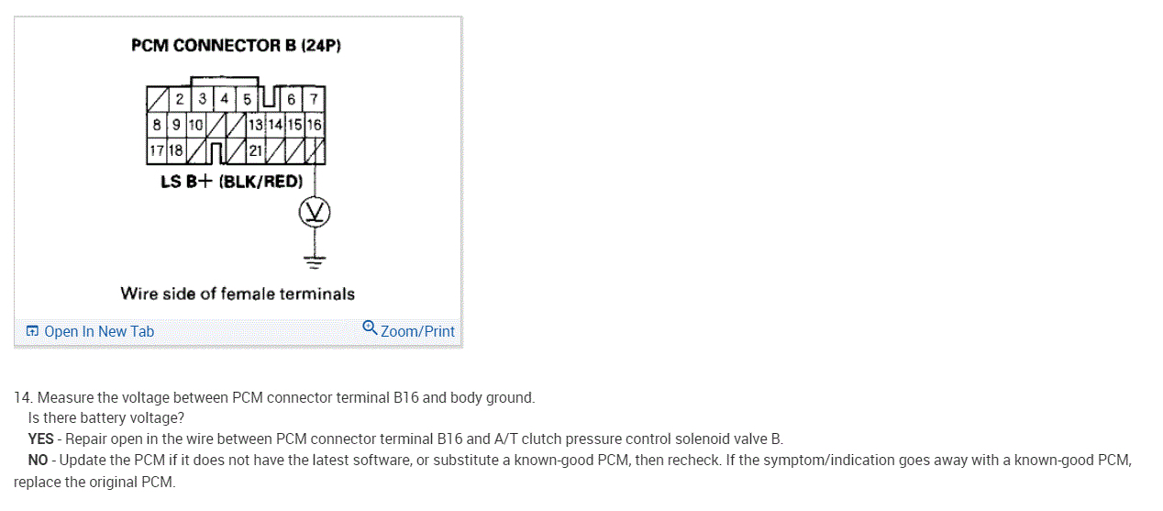Click the voltmeter symbol in the diagram
This screenshot has width=1163, height=511.
(315, 214)
